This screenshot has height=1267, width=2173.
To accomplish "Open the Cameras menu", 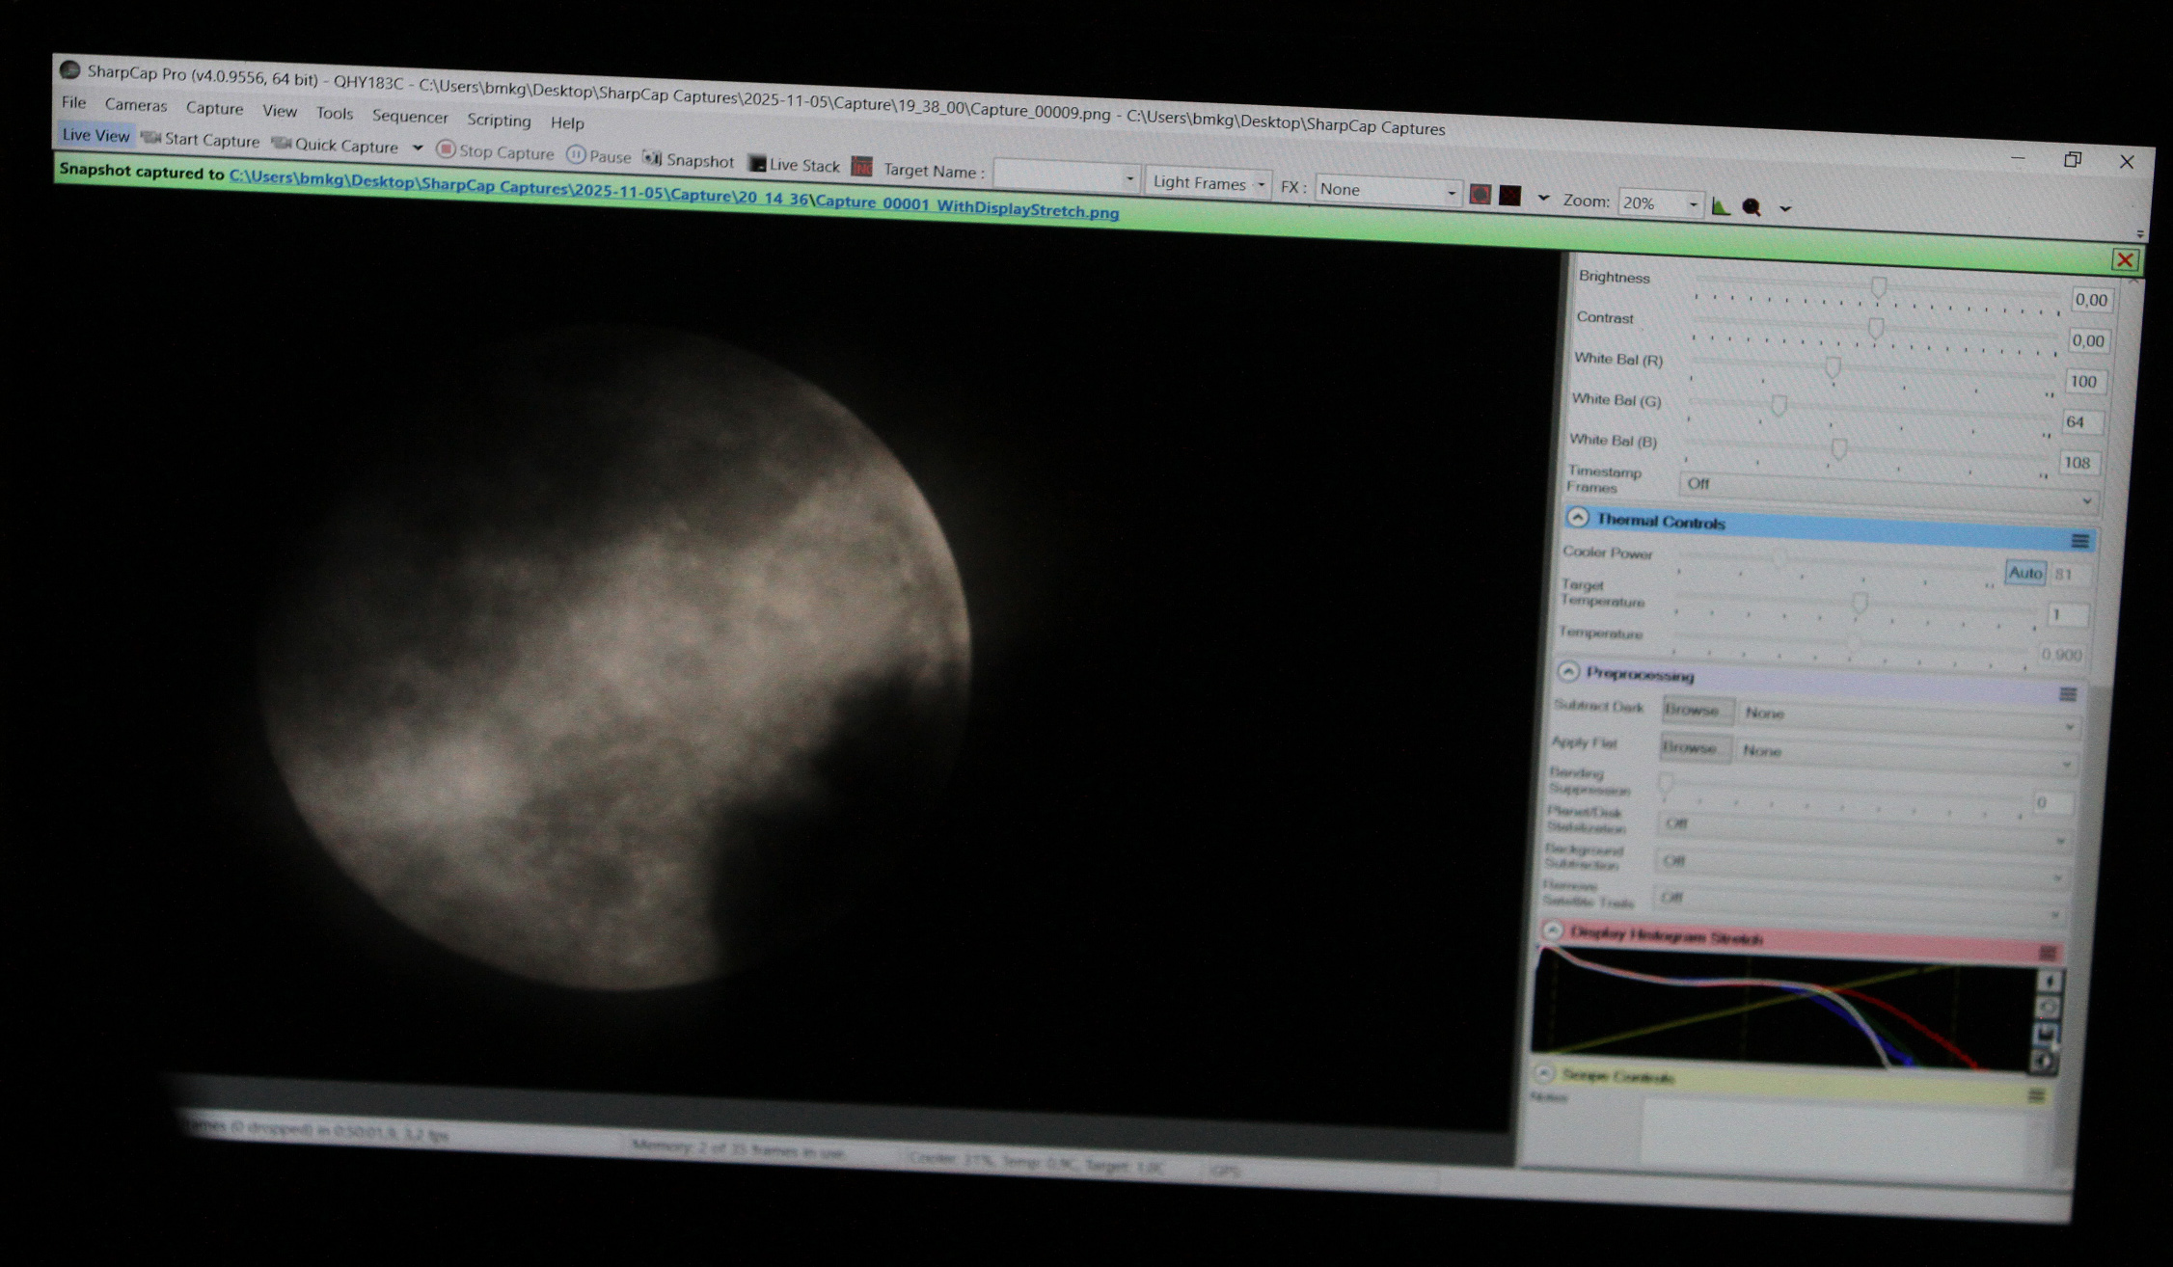I will click(x=136, y=106).
